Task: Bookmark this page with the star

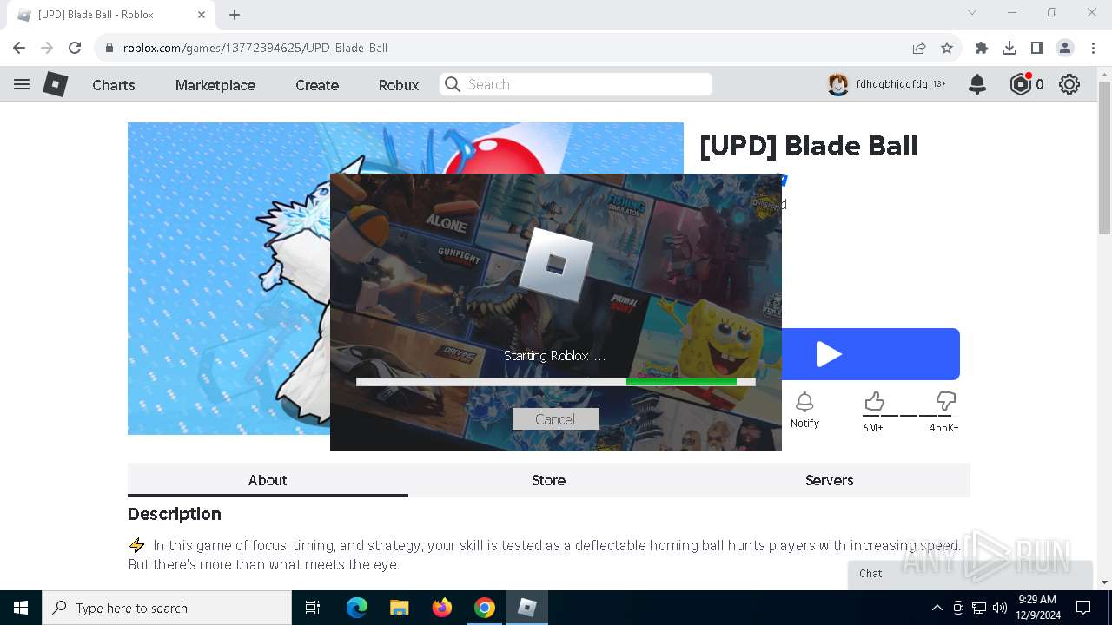Action: click(x=947, y=48)
